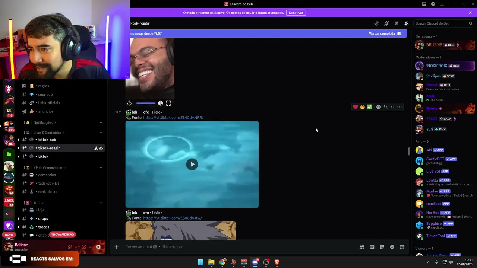Viewport: 477px width, 268px height.
Task: Open the channel threads icon
Action: 376,23
